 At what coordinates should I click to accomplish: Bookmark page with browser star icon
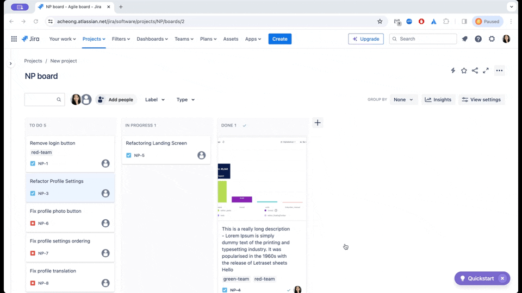[x=380, y=21]
